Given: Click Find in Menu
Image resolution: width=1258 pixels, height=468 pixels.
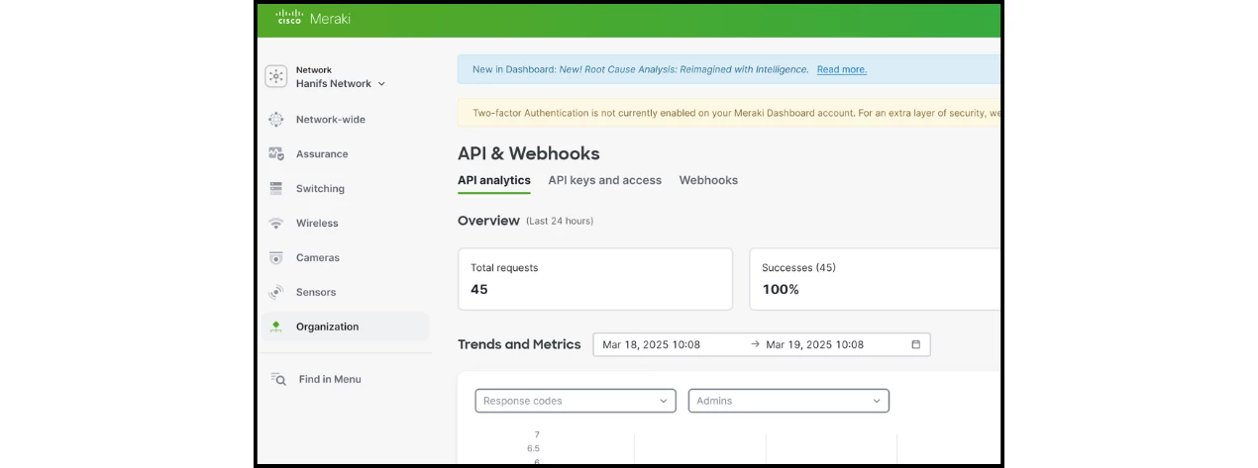Looking at the screenshot, I should point(330,379).
